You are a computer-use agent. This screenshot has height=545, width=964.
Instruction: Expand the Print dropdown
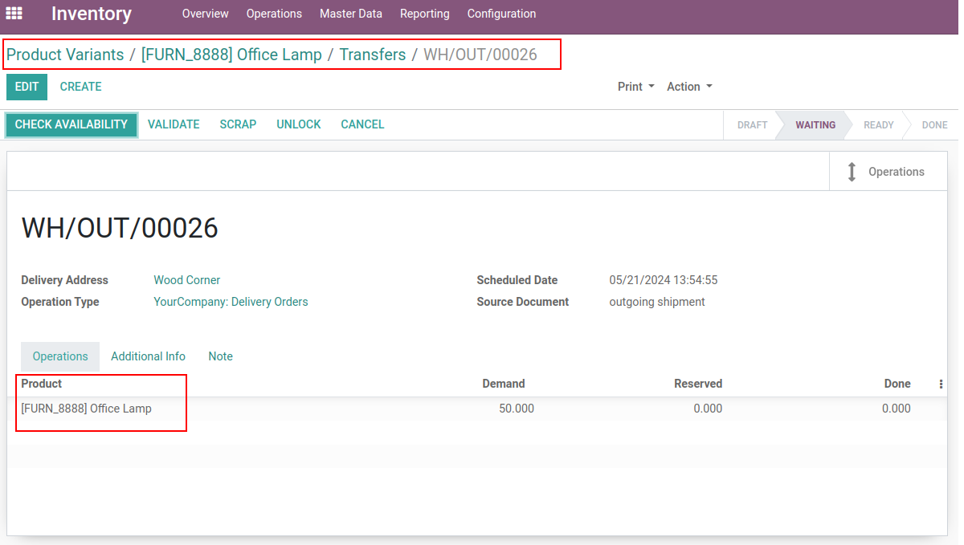point(635,87)
